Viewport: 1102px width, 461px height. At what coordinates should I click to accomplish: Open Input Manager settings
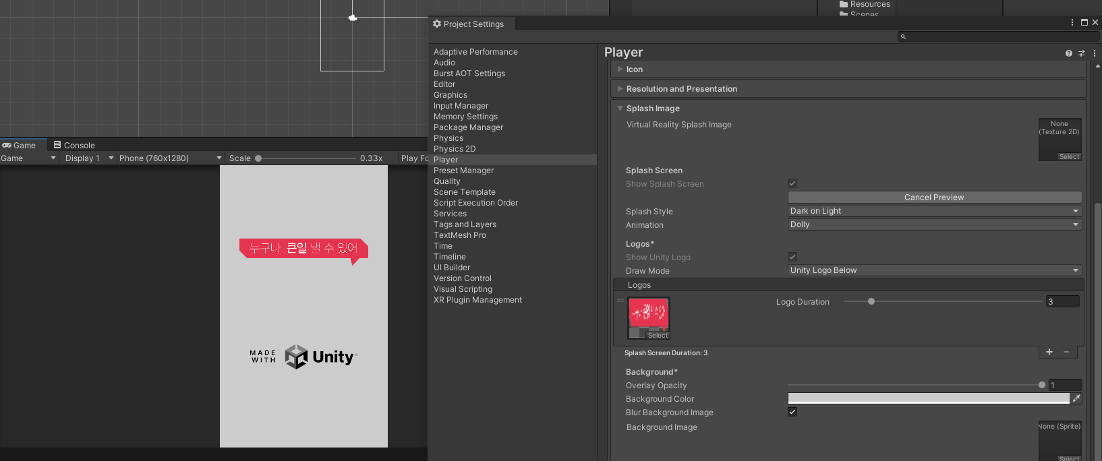point(461,106)
